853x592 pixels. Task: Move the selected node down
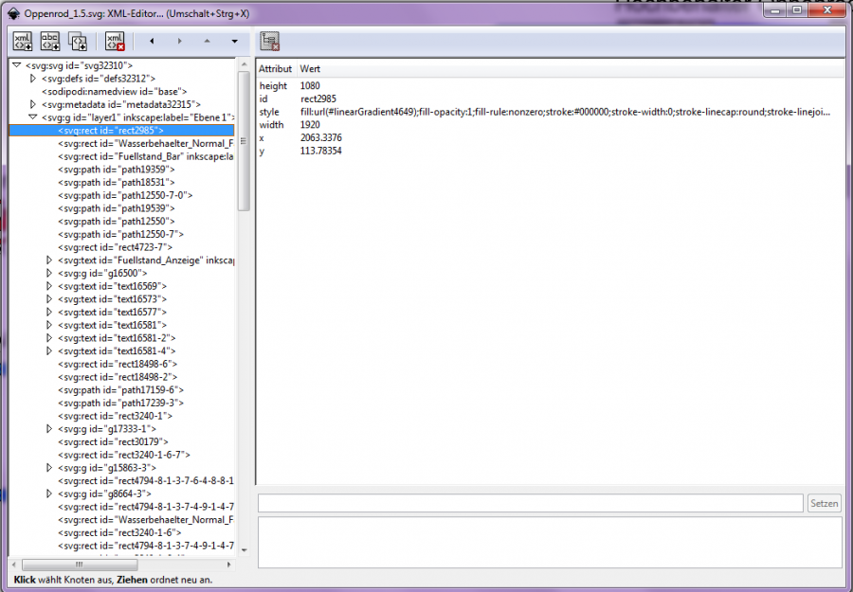[233, 41]
